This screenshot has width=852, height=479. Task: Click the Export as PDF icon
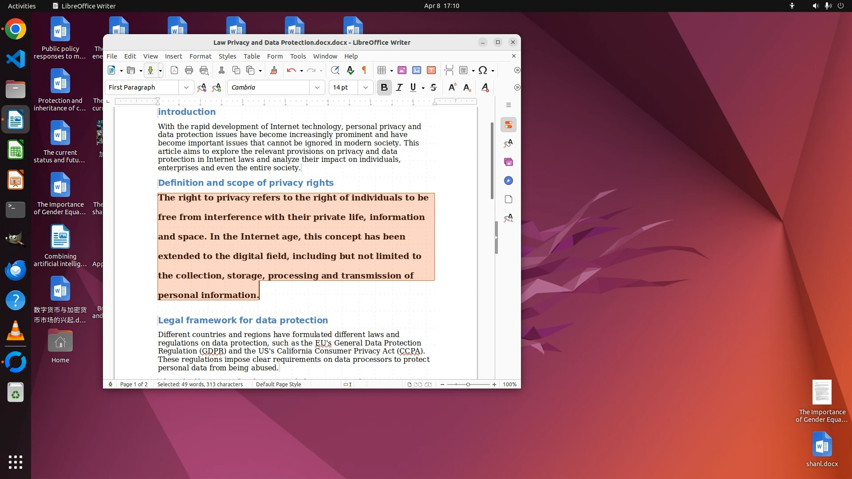coord(174,71)
